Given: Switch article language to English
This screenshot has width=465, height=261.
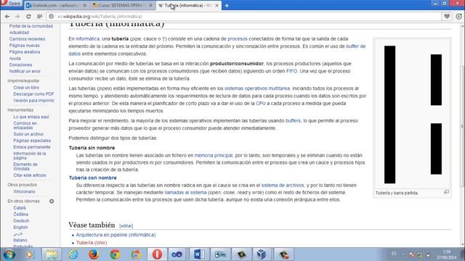Looking at the screenshot, I should 20,227.
